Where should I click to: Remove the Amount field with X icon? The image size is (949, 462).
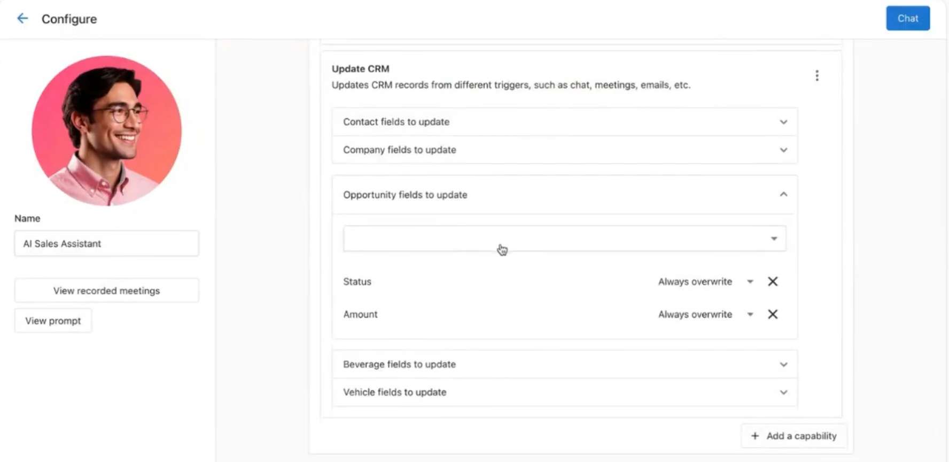click(773, 314)
